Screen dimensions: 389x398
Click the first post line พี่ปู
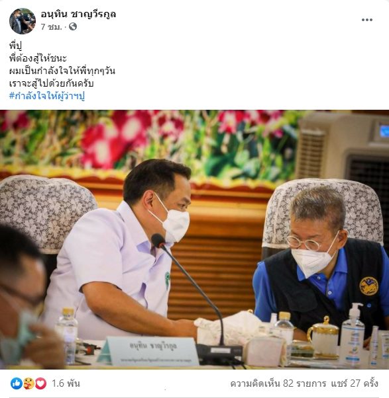tap(15, 46)
